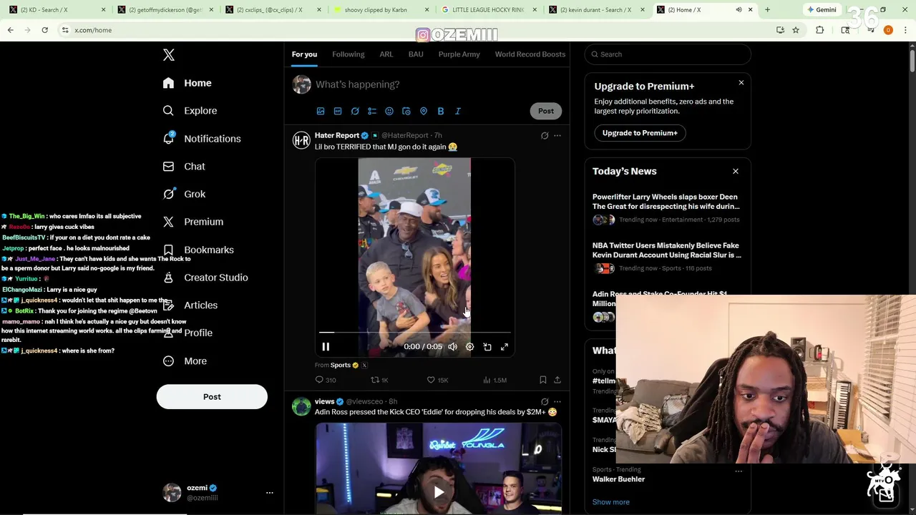Click Upgrade to Premium+ button
Image resolution: width=916 pixels, height=515 pixels.
(x=640, y=133)
